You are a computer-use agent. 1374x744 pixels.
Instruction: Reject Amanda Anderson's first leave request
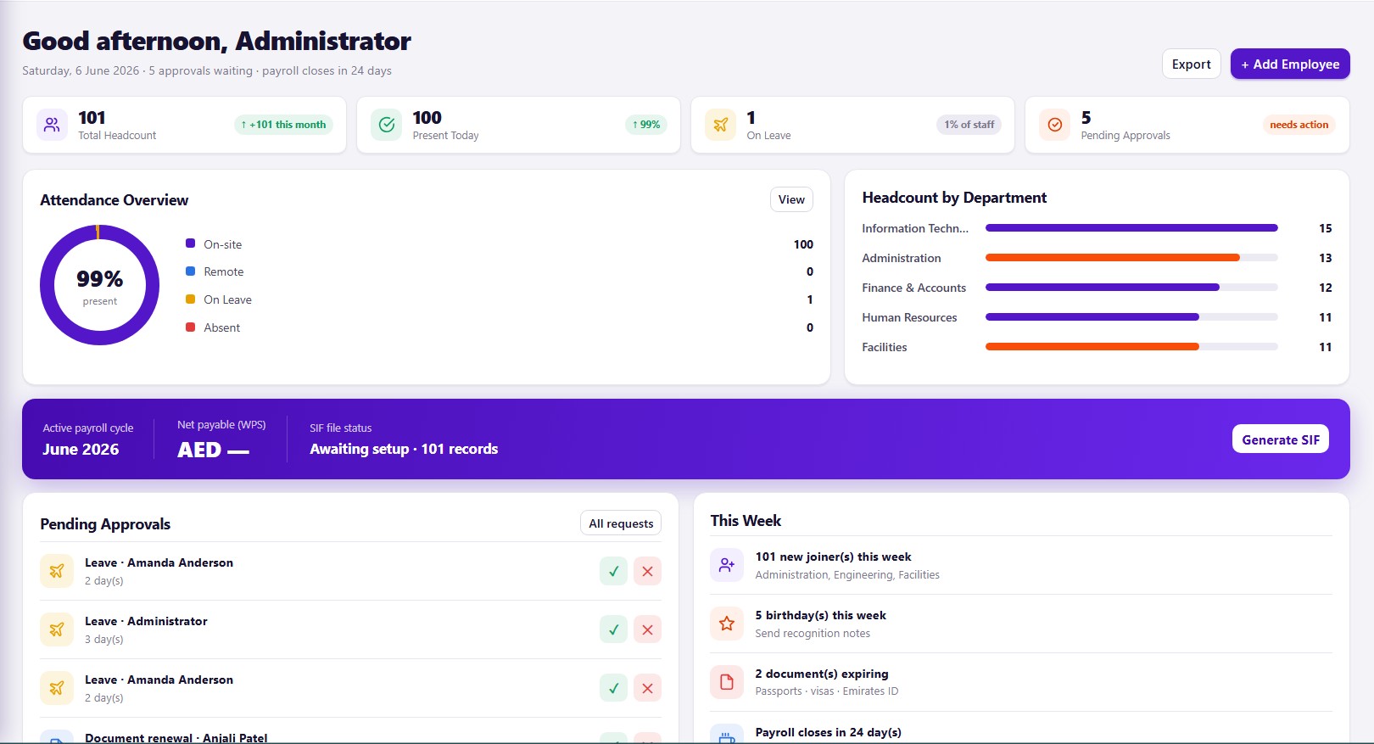click(x=647, y=571)
